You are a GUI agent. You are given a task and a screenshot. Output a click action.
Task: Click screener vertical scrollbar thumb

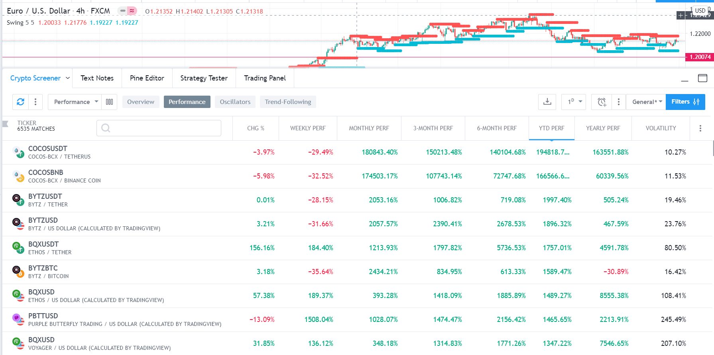(x=713, y=148)
